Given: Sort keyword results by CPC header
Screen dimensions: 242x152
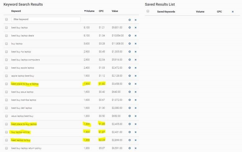Looking at the screenshot, I should (101, 11).
